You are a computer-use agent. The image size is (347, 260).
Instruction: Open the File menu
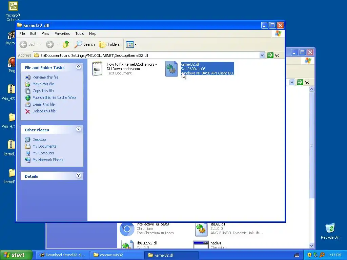[22, 34]
